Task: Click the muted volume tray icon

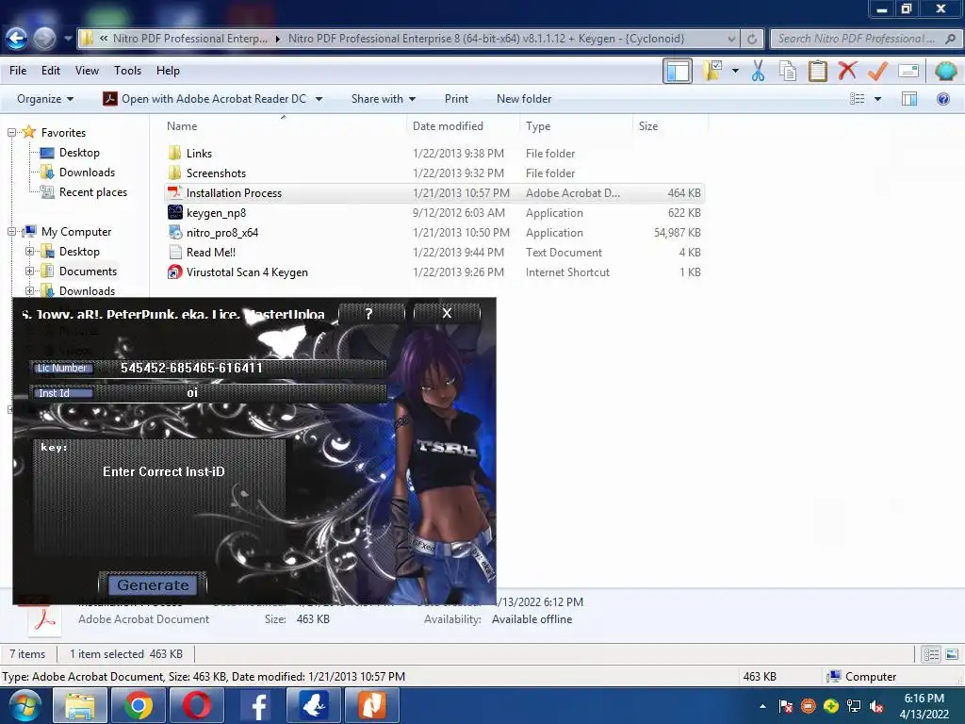Action: [876, 706]
